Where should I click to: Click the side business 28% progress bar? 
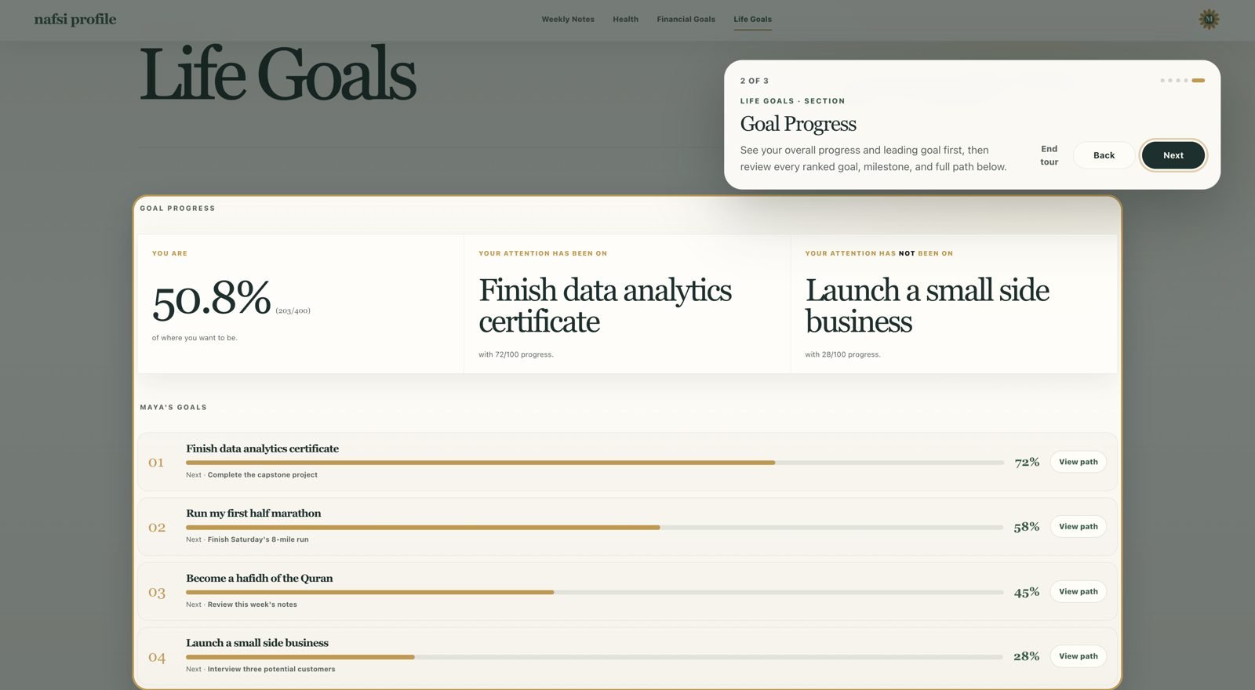click(x=595, y=657)
